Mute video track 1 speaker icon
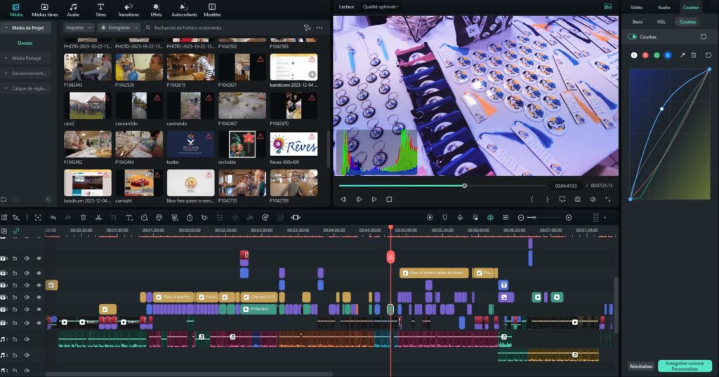This screenshot has width=719, height=377. (x=27, y=323)
